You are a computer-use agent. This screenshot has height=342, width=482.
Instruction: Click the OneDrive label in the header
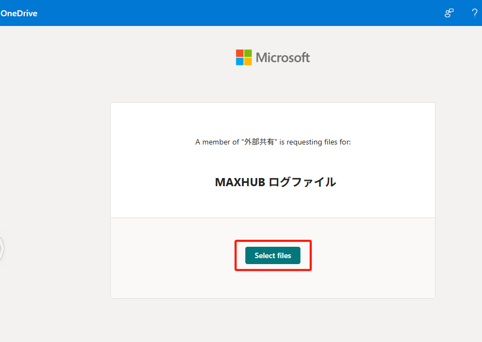coord(19,13)
